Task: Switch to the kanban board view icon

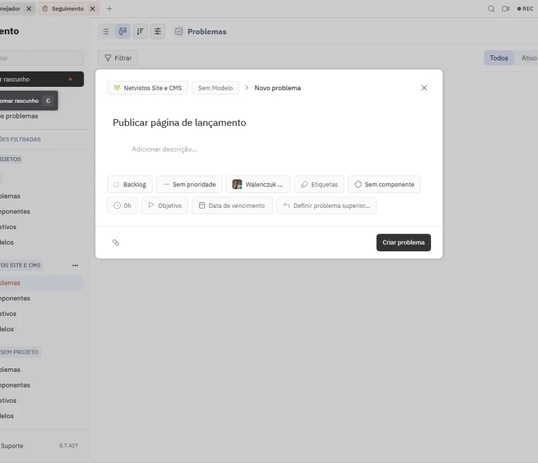Action: click(x=123, y=32)
